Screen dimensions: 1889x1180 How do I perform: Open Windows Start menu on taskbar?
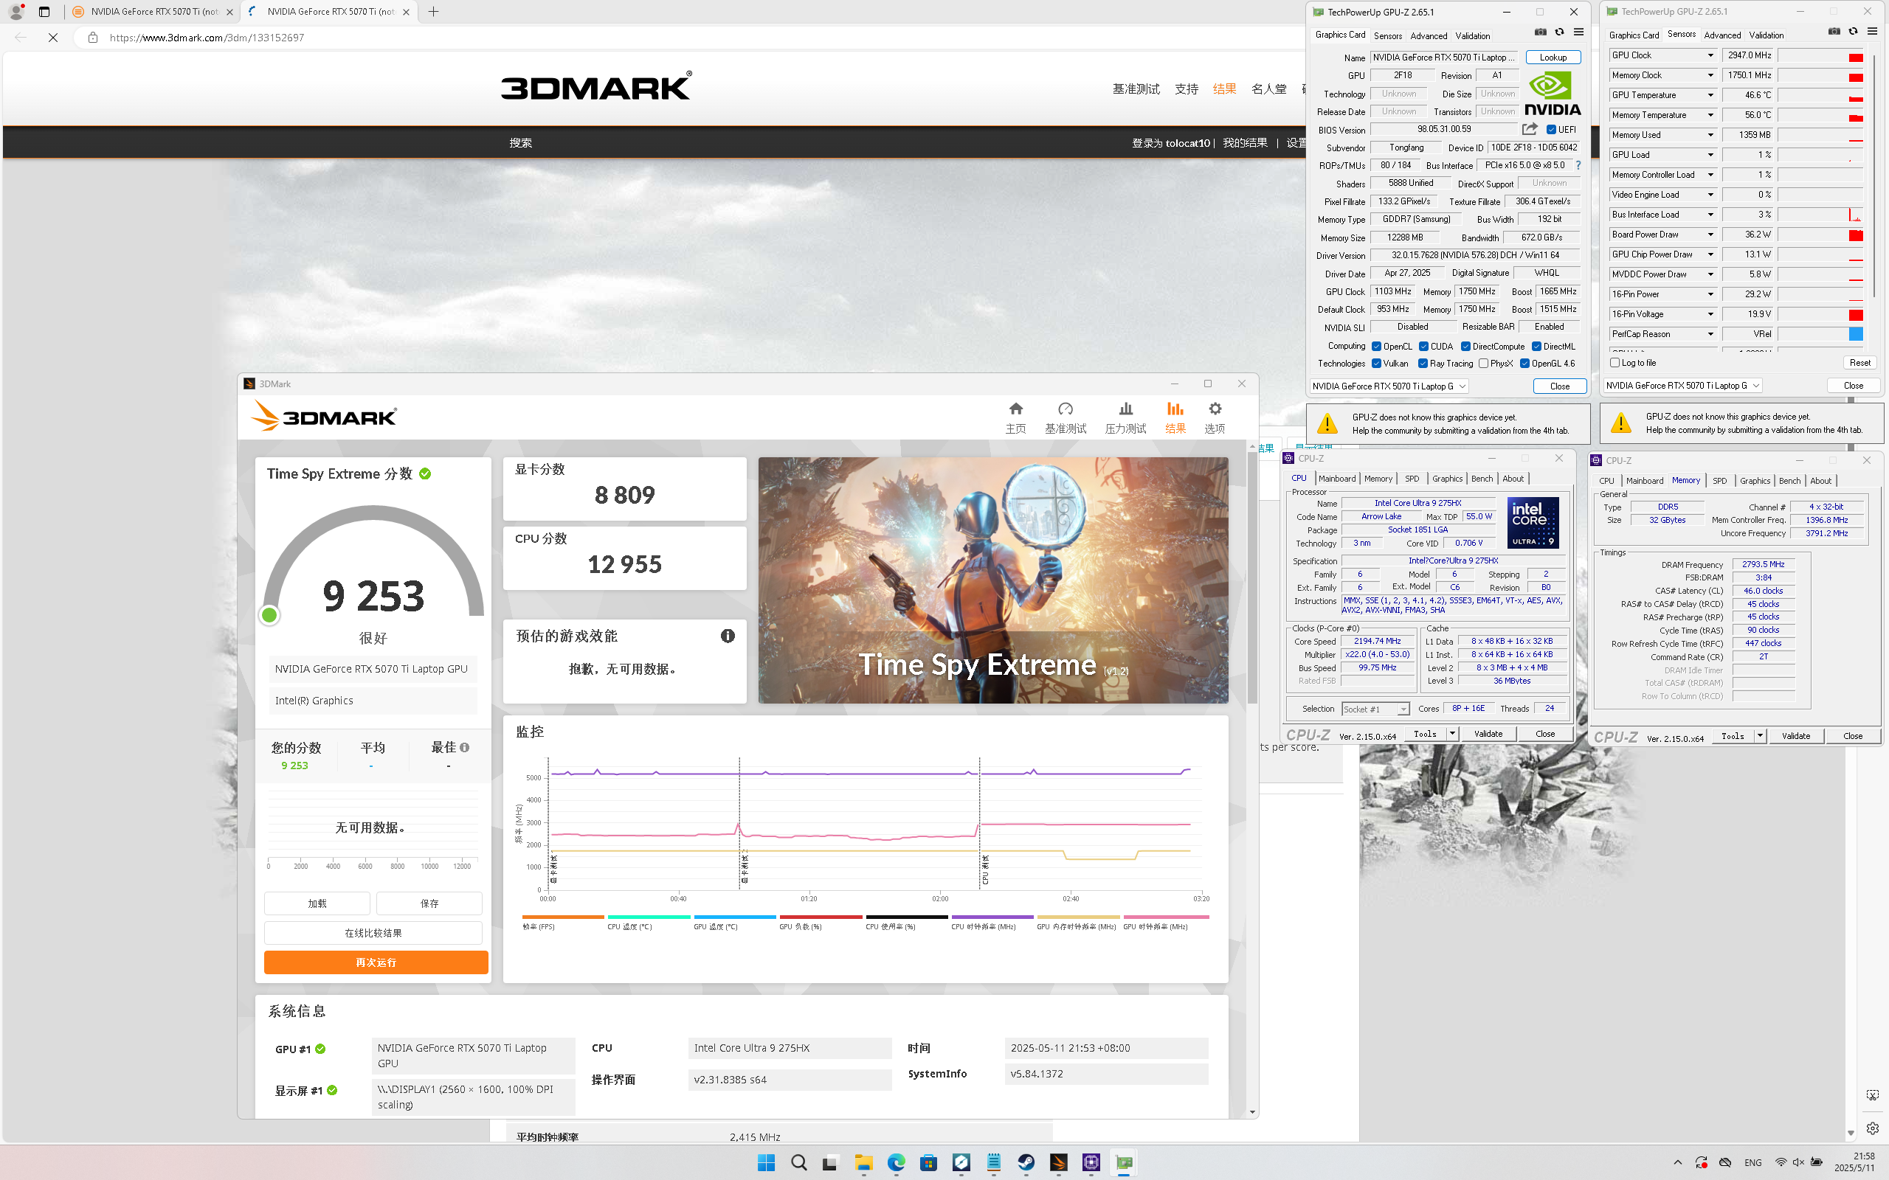[766, 1162]
